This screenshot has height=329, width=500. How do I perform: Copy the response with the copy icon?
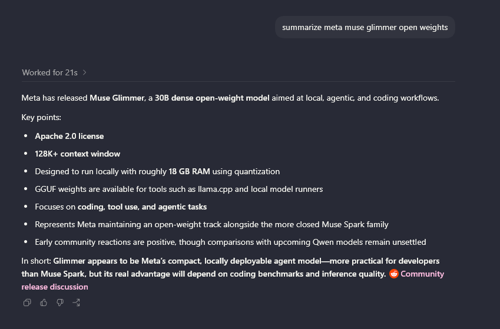[27, 303]
